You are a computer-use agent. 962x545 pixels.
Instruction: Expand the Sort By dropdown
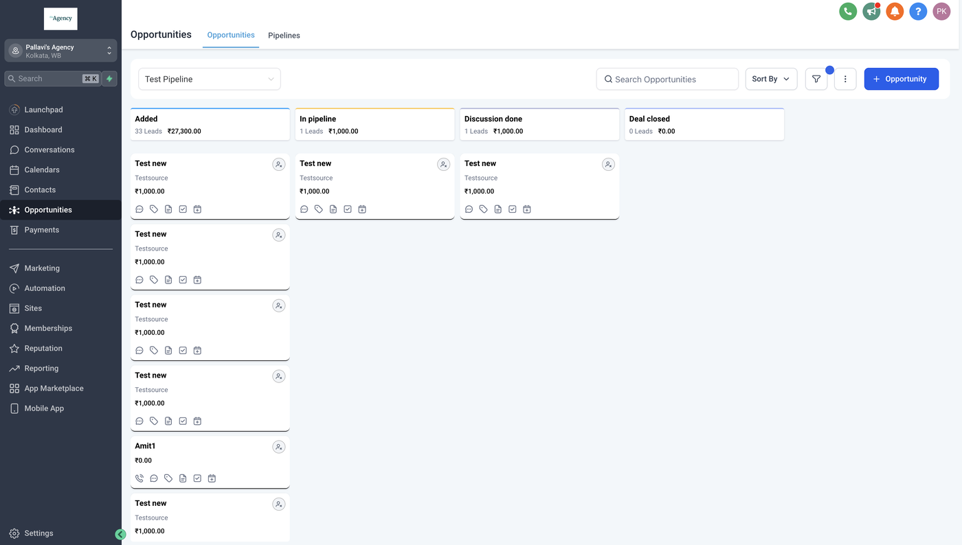pyautogui.click(x=771, y=79)
